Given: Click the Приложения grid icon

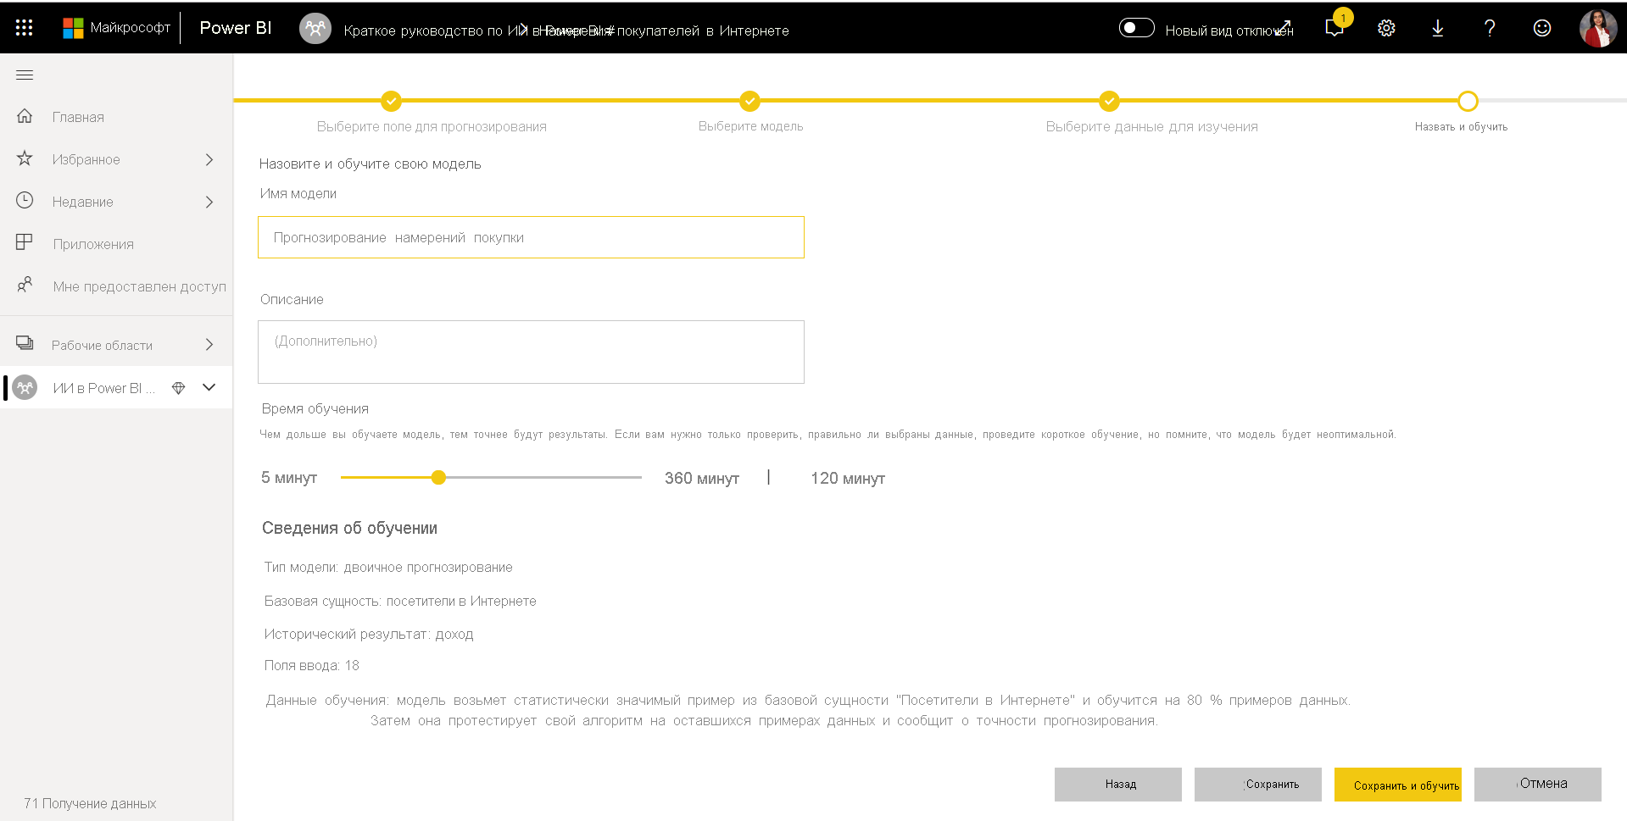Looking at the screenshot, I should pyautogui.click(x=25, y=242).
